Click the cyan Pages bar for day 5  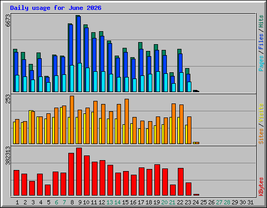tap(48, 87)
